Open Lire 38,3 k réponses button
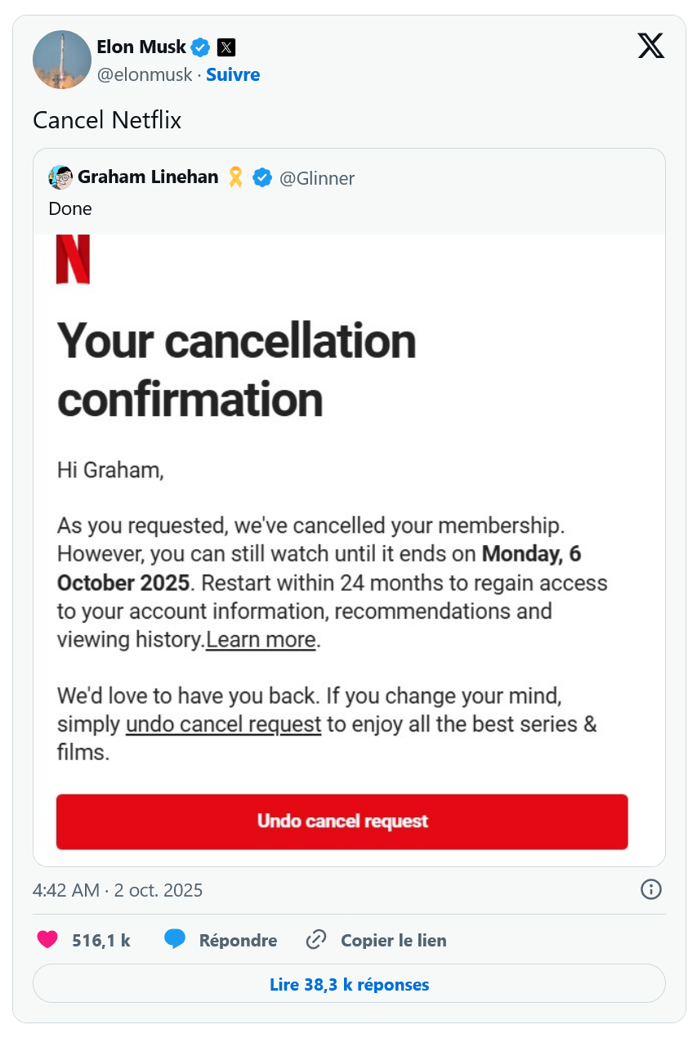This screenshot has width=697, height=1038. coord(349,985)
